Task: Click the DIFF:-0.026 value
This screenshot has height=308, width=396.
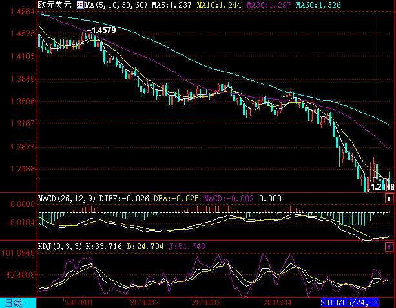Action: click(x=124, y=199)
